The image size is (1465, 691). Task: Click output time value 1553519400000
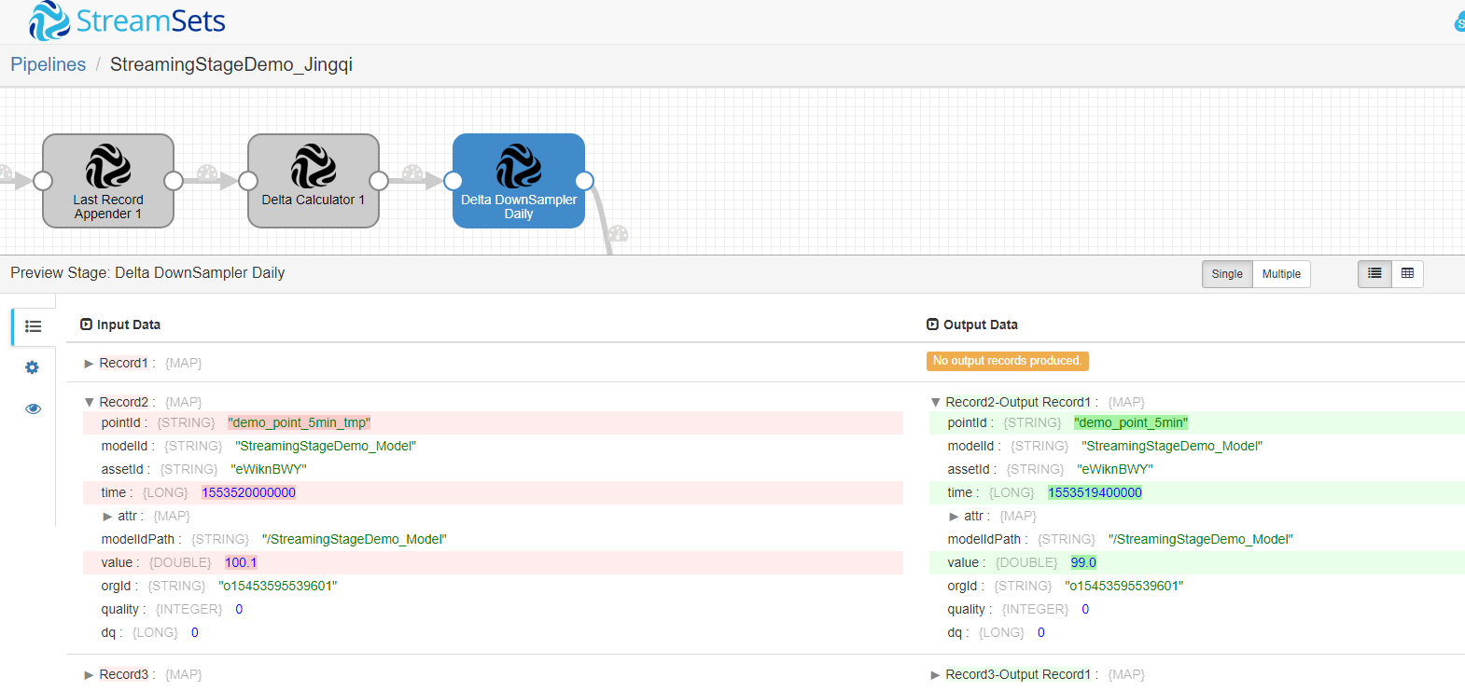click(x=1095, y=492)
